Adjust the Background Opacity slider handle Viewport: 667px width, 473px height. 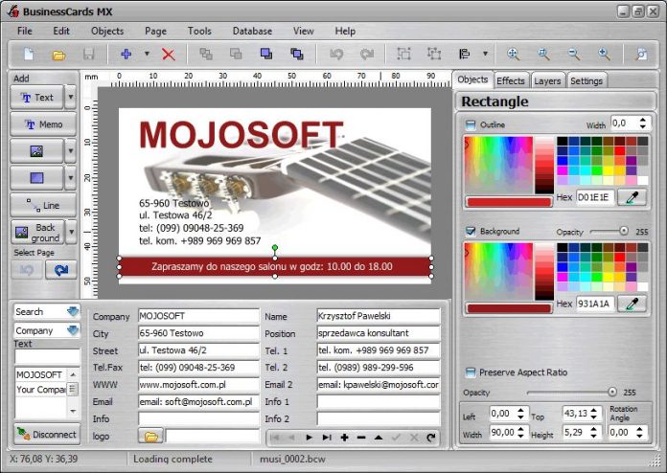coord(624,231)
